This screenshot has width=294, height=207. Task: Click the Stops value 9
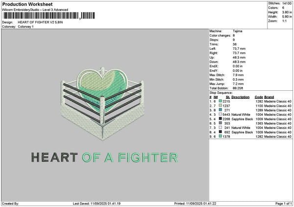point(234,40)
